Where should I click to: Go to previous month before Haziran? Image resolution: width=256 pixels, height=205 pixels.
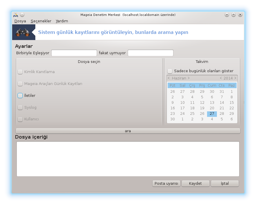tap(169, 78)
